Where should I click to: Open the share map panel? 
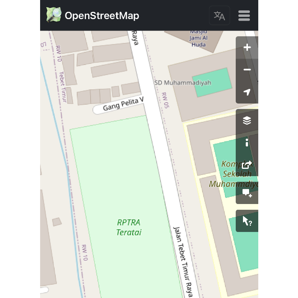tap(247, 165)
